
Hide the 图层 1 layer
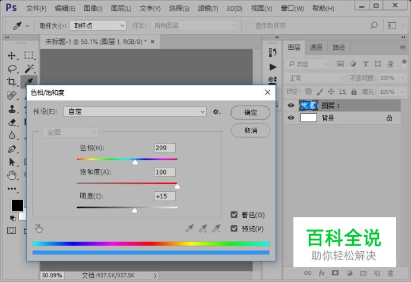(x=291, y=105)
